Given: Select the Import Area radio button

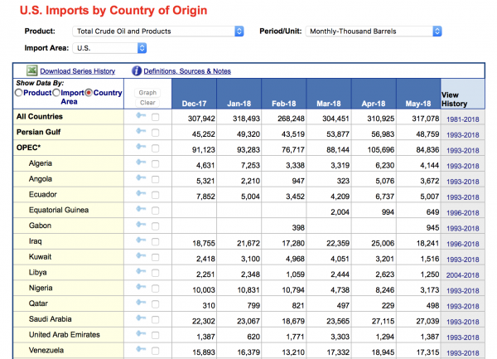Looking at the screenshot, I should (56, 93).
